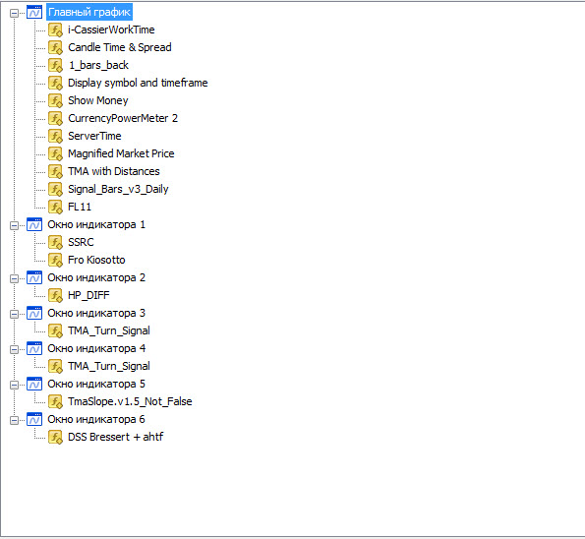This screenshot has width=585, height=539.
Task: Select the CurrencyPowerMeter 2 indicator
Action: [123, 118]
